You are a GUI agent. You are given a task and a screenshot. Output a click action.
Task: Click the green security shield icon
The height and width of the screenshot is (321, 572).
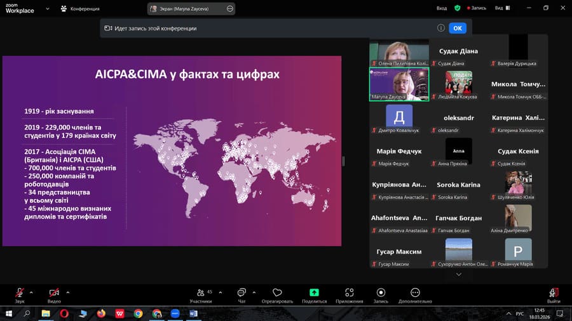(457, 8)
